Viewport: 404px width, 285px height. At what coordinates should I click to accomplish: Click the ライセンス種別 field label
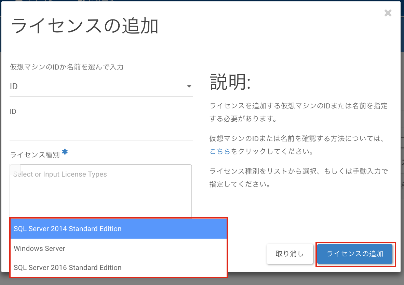point(35,155)
